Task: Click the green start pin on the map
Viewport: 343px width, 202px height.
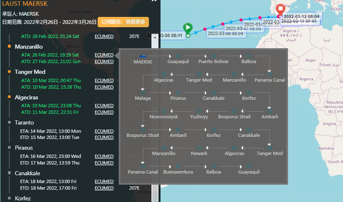Action: click(x=187, y=28)
